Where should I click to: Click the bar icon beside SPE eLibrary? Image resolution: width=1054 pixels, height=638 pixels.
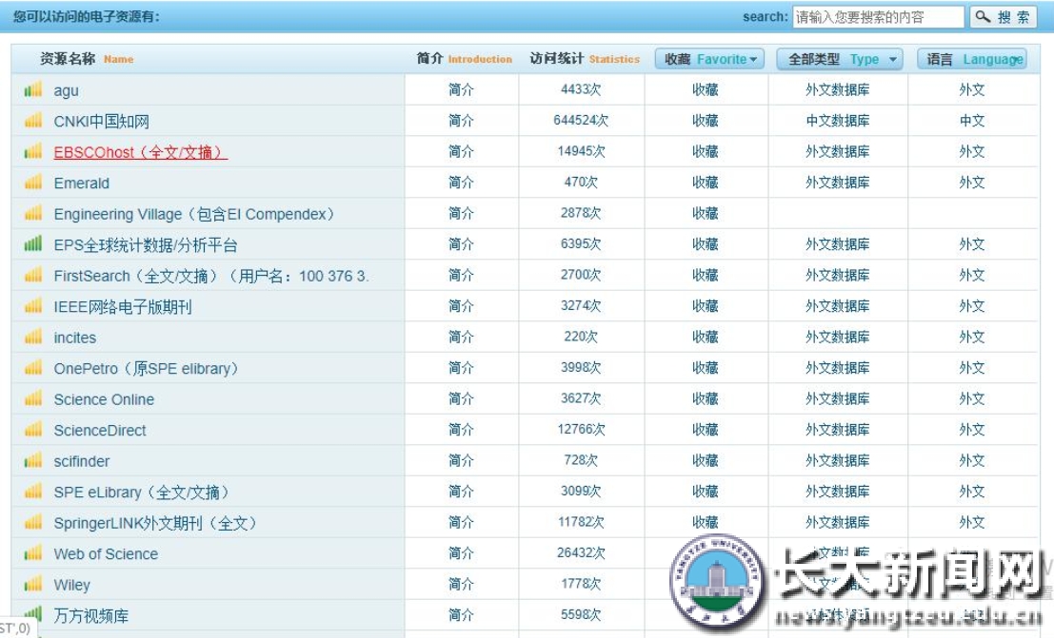(33, 491)
